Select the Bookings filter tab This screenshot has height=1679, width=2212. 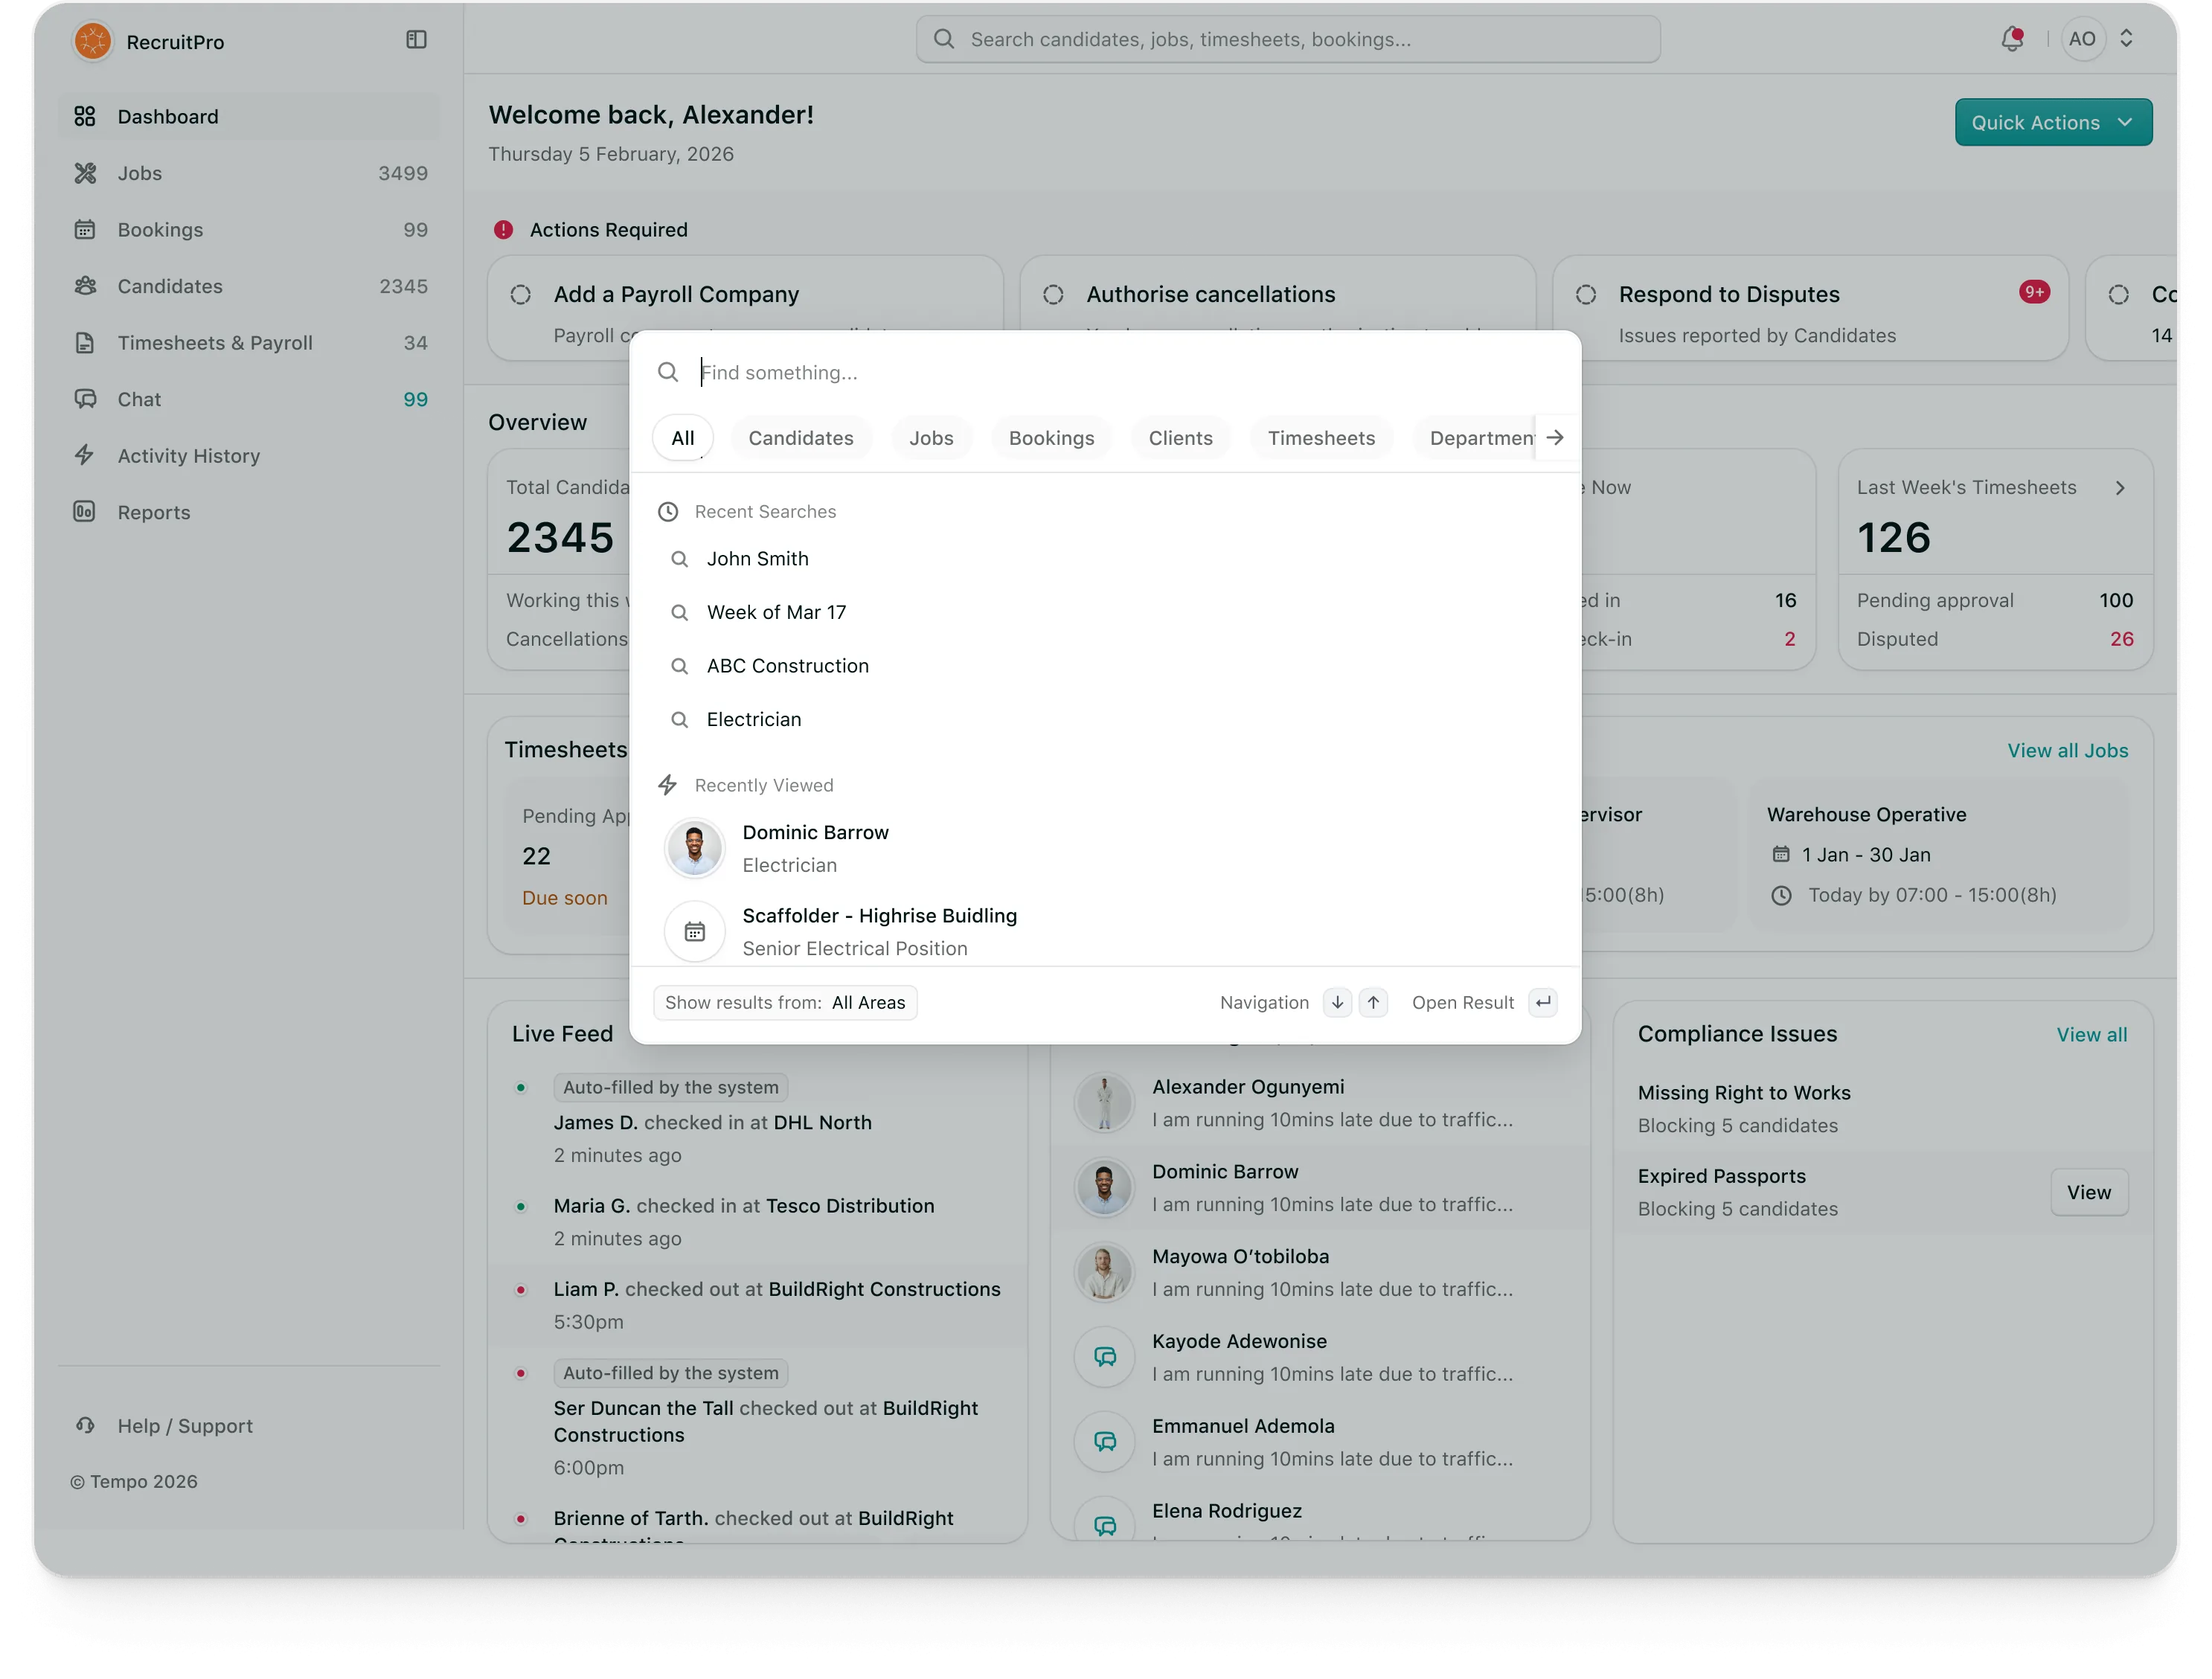tap(1051, 438)
